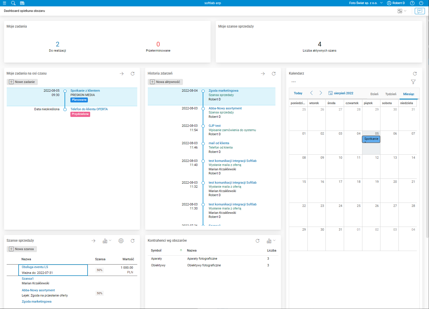
Task: Open full Historia zdarzeń via arrow
Action: tap(263, 74)
